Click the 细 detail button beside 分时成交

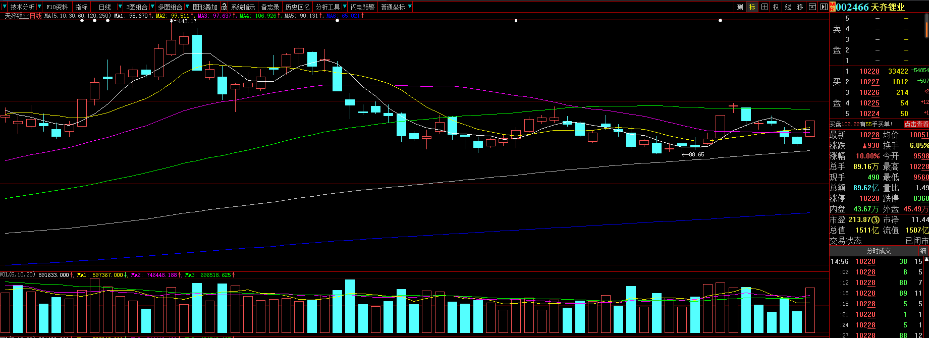[923, 251]
